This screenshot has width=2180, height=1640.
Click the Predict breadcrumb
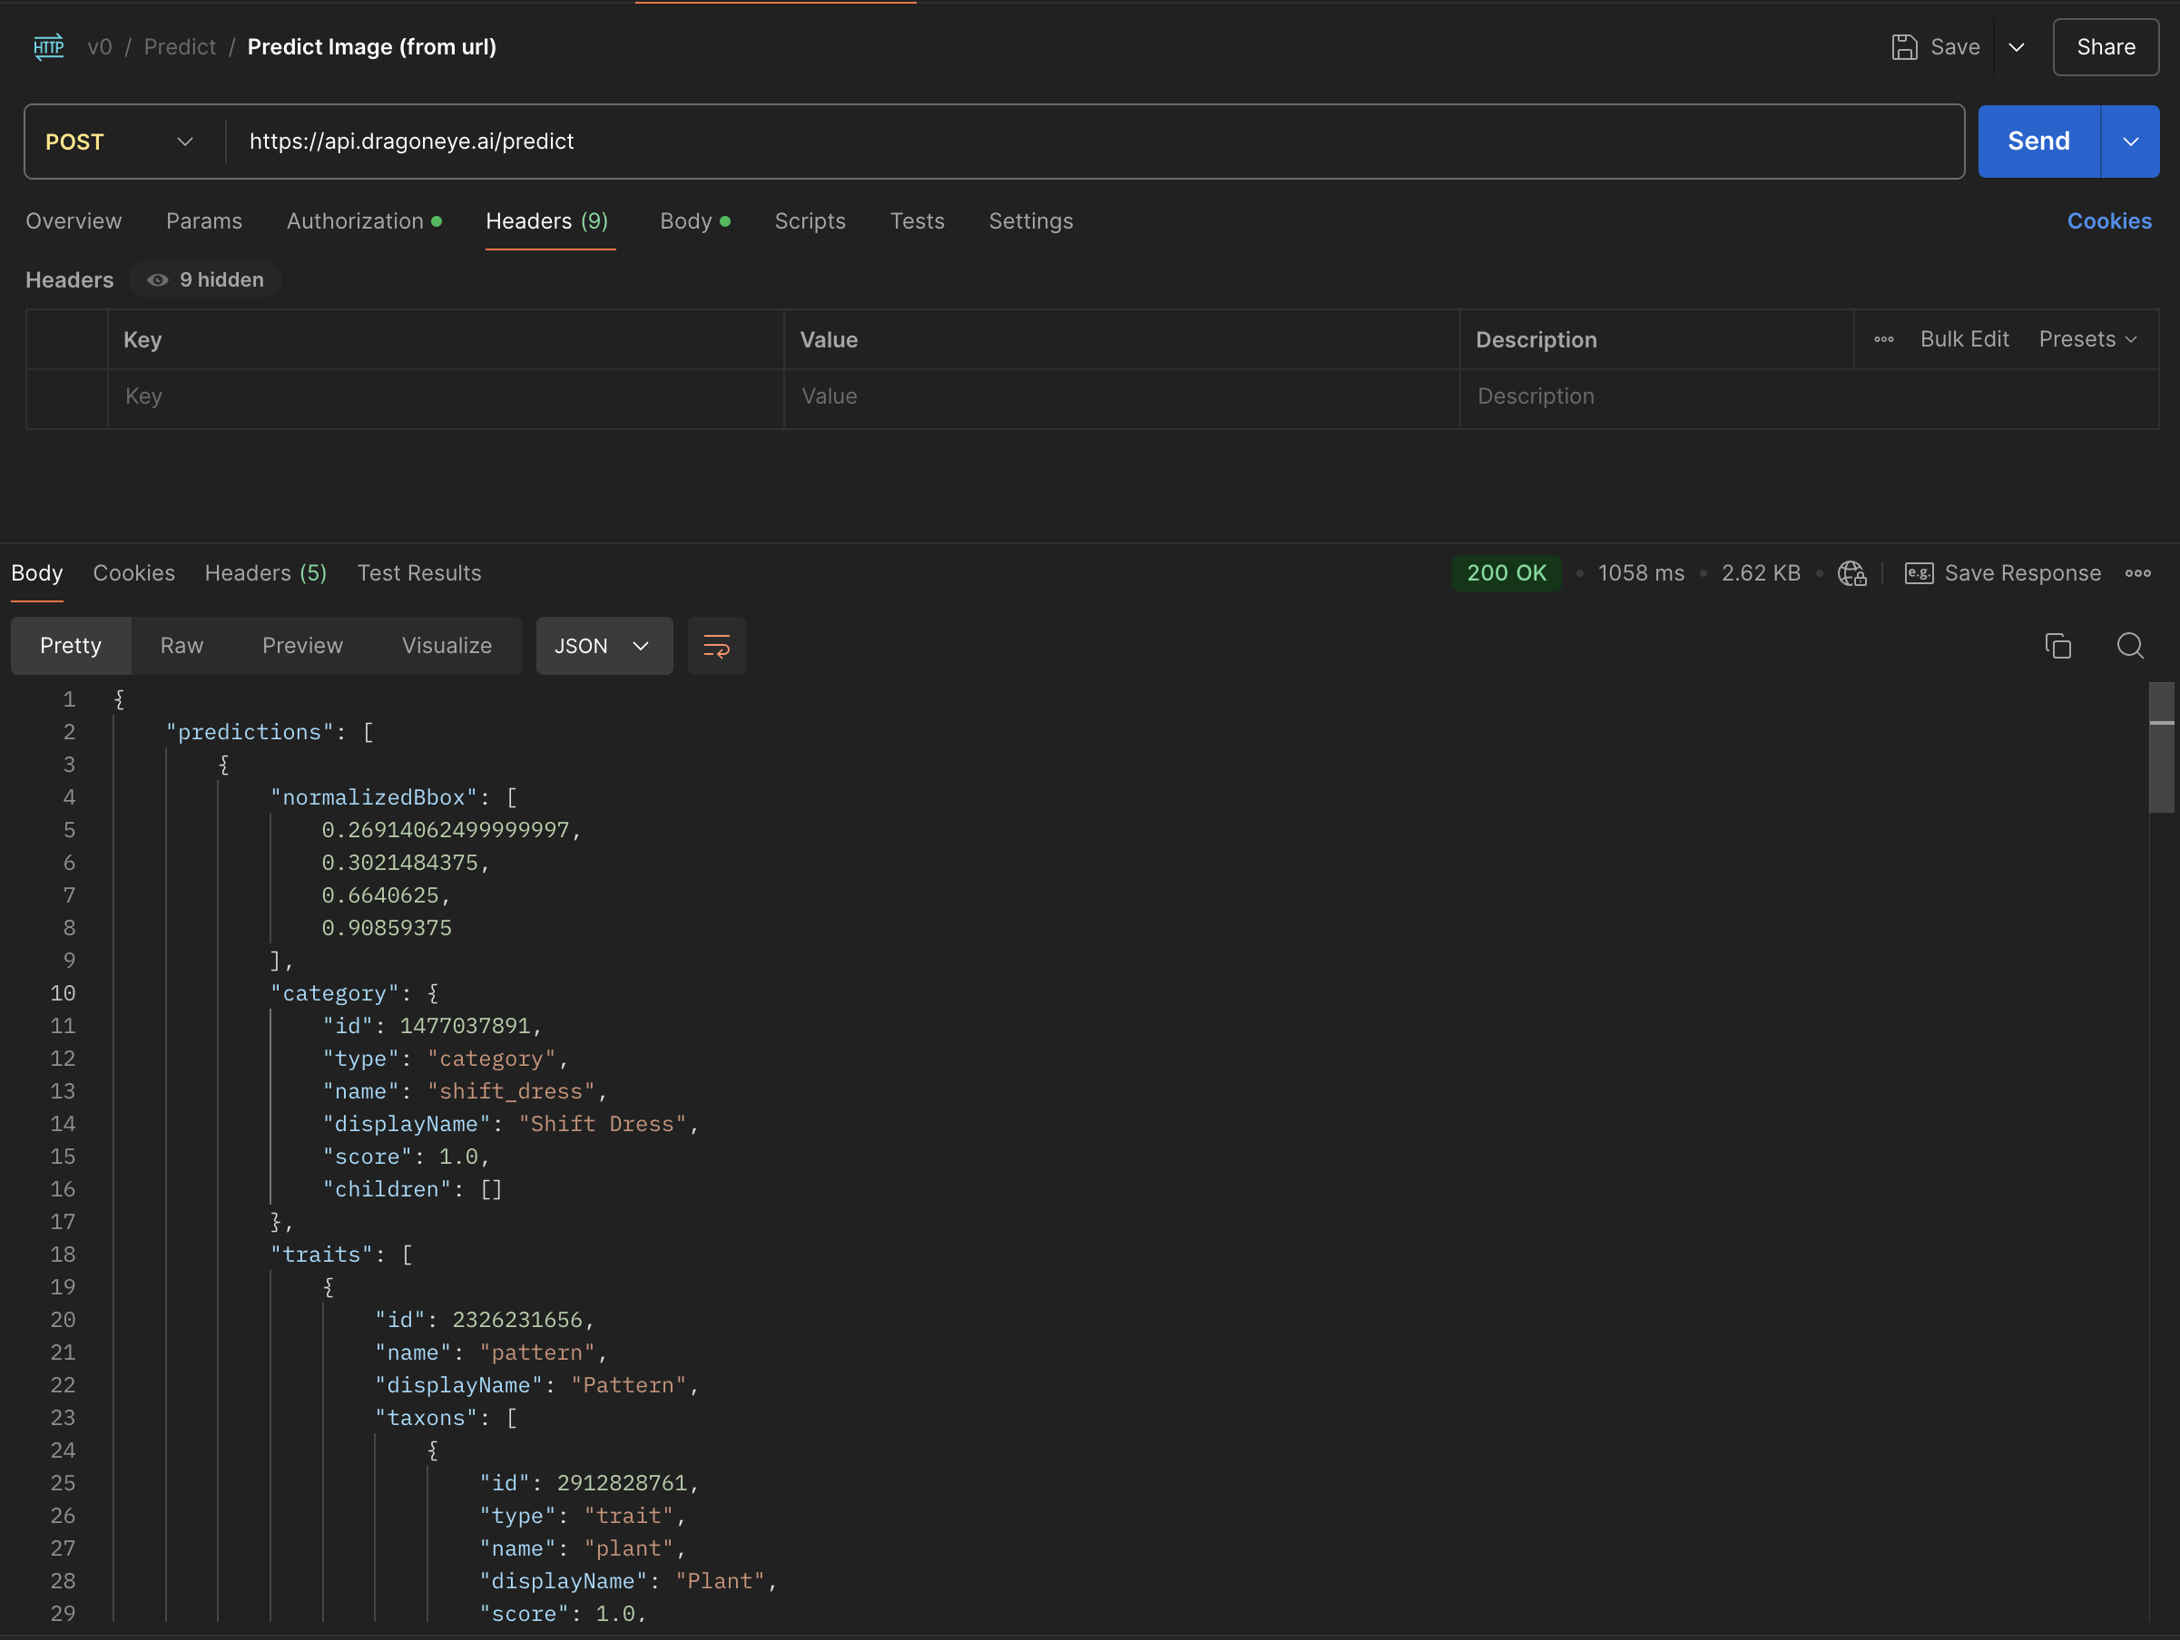click(180, 47)
